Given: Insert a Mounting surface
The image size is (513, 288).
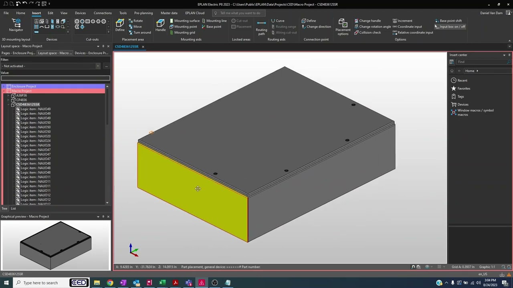Looking at the screenshot, I should coord(184,21).
